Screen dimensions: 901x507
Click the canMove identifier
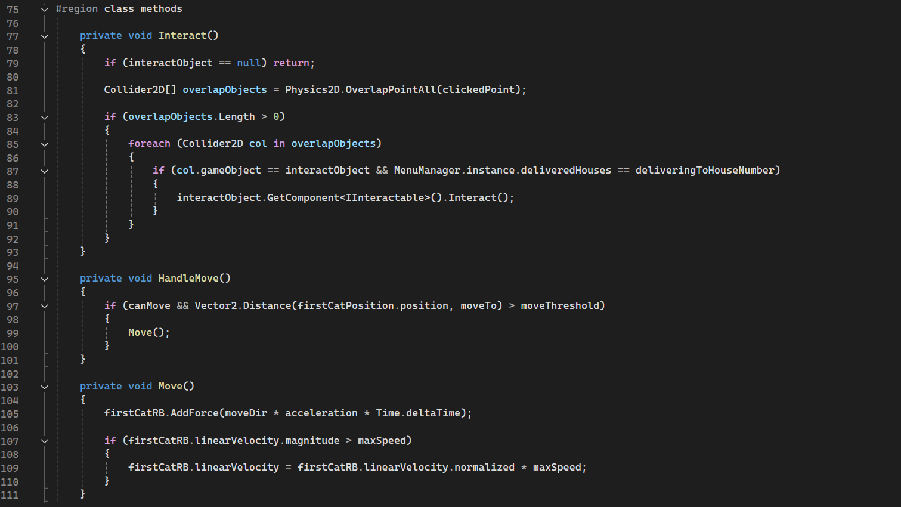tap(149, 306)
